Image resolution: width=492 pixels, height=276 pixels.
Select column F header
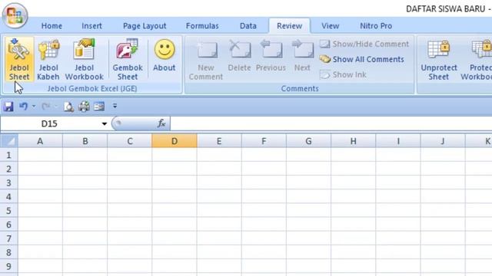pyautogui.click(x=264, y=141)
